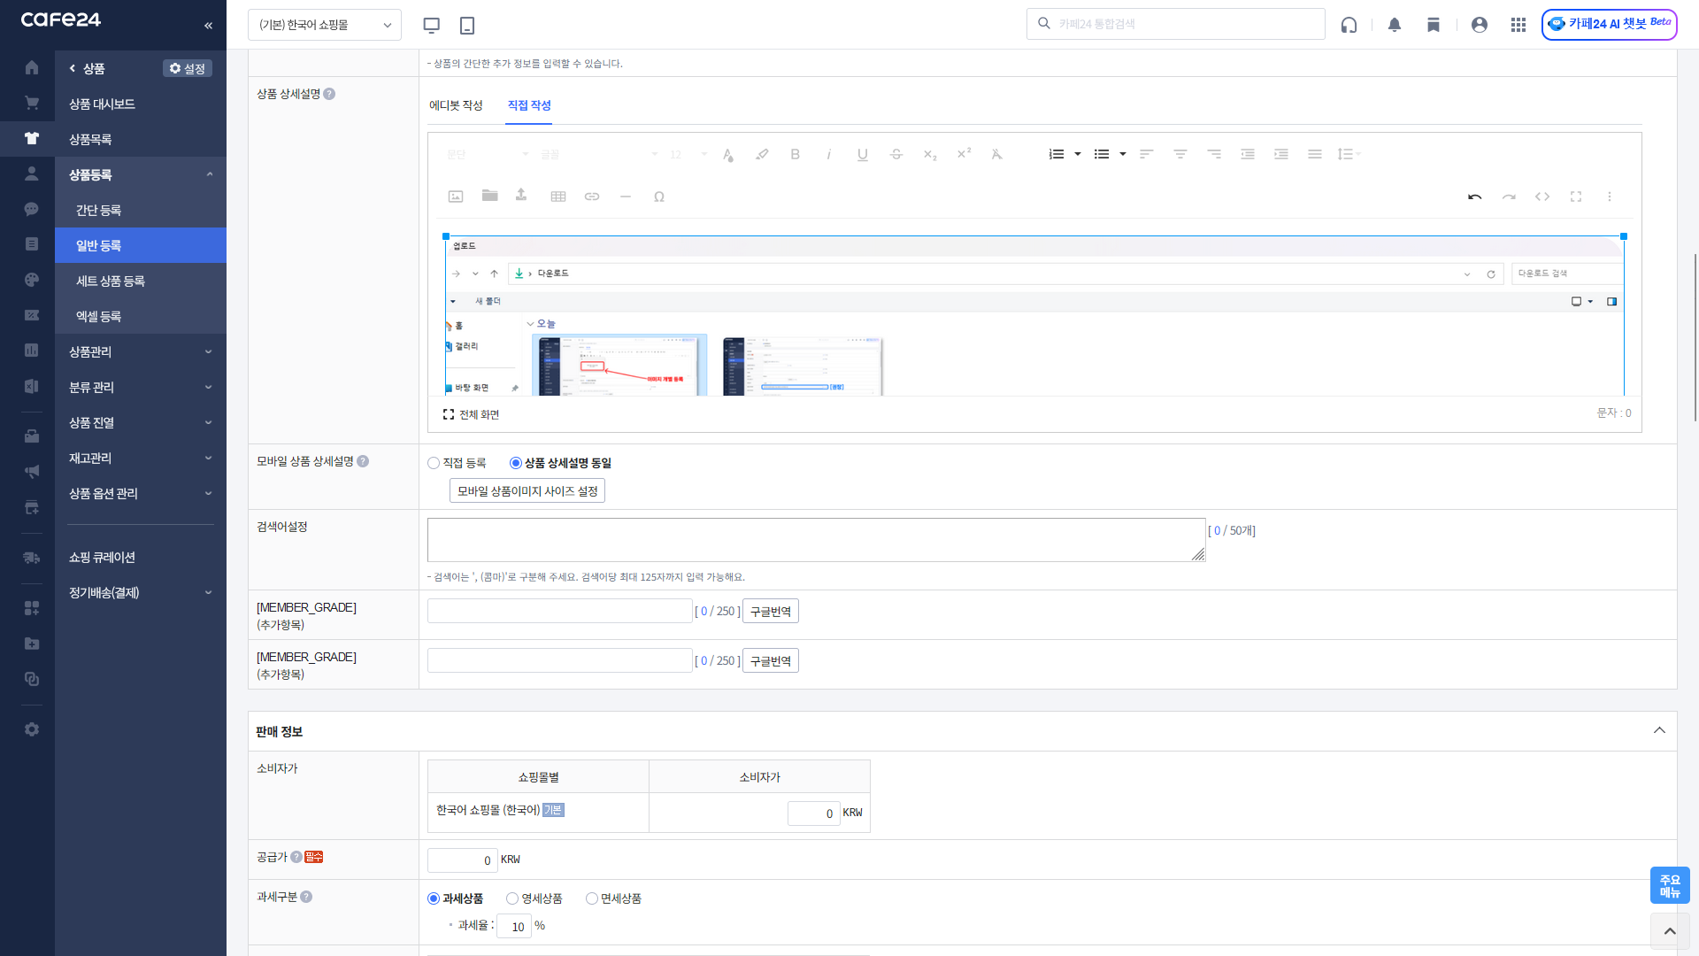Switch to the 에디봇 작성 tab
The image size is (1699, 956).
click(x=456, y=105)
